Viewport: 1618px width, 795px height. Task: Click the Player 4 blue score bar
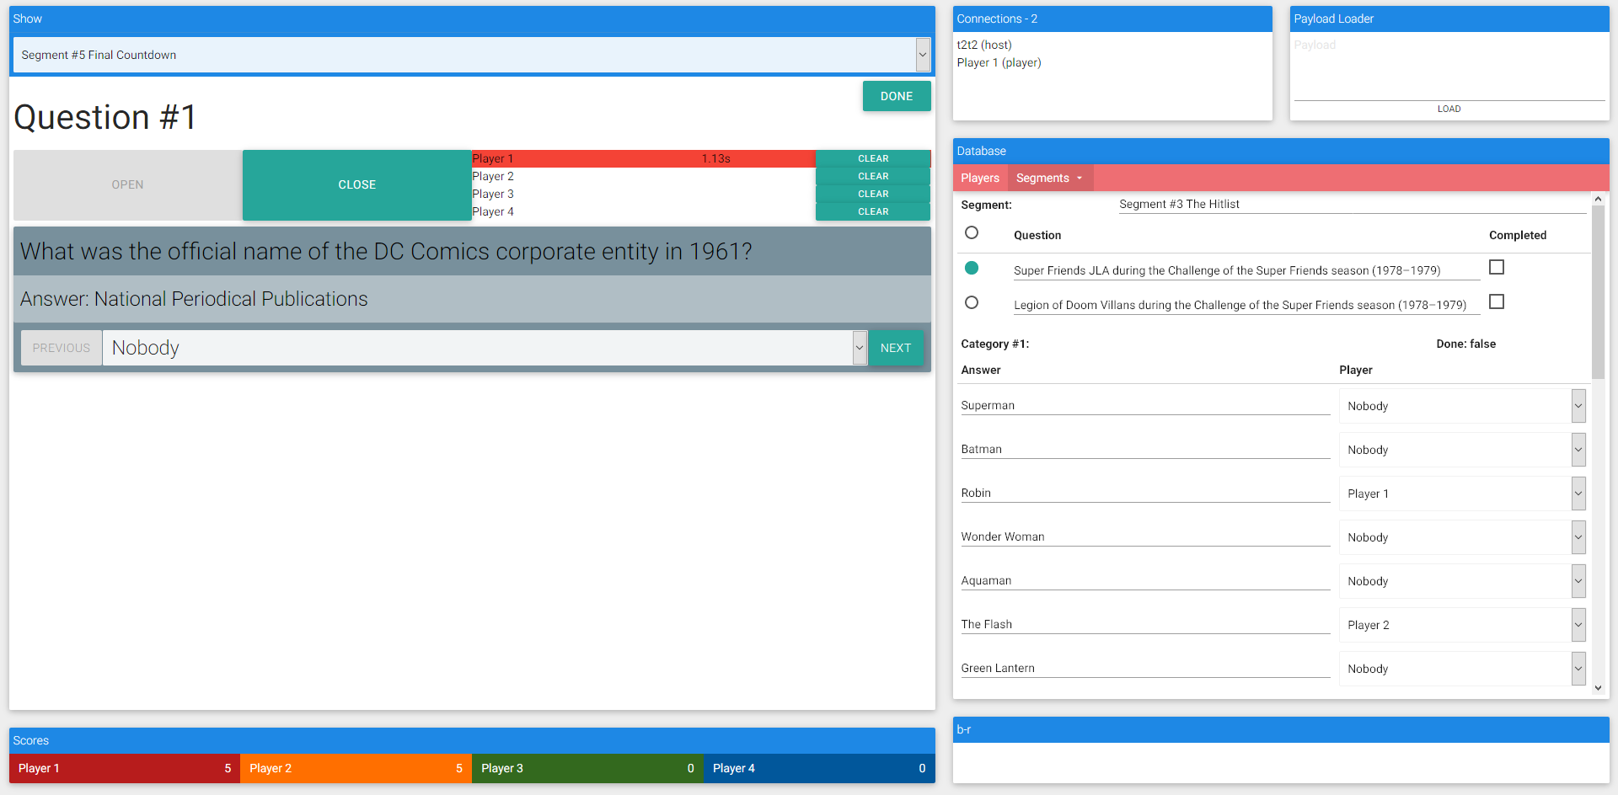pyautogui.click(x=819, y=768)
